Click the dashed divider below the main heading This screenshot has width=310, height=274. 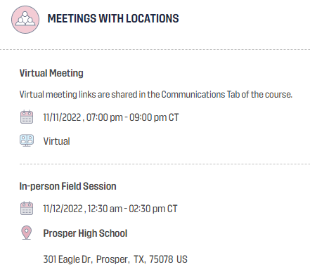155,50
